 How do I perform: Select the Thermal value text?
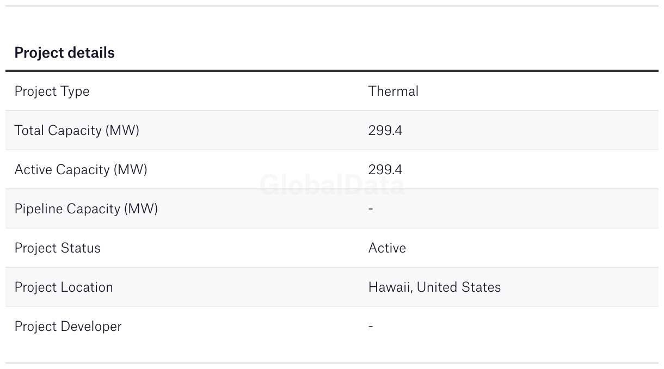coord(393,91)
